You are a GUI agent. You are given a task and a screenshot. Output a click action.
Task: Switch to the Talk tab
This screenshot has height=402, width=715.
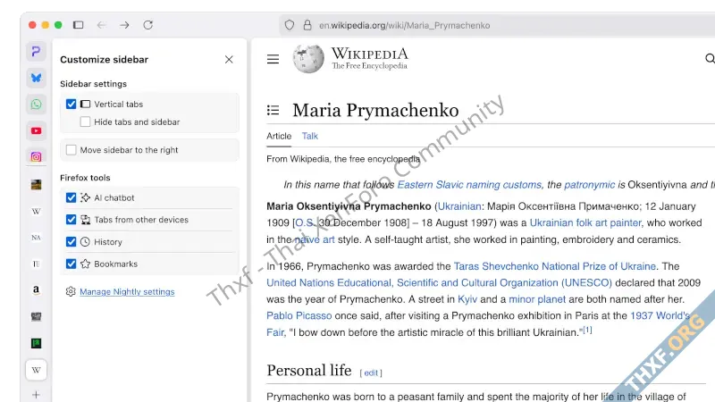pos(309,136)
